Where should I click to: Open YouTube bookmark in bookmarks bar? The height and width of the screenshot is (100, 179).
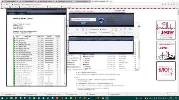tap(13, 7)
